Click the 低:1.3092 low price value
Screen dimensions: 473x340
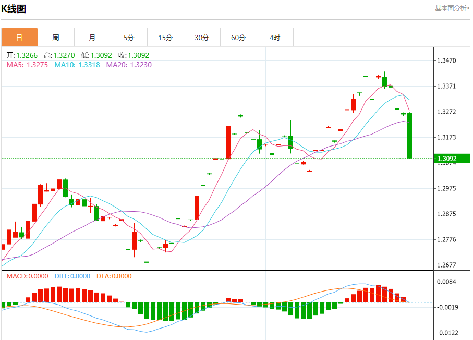point(96,55)
